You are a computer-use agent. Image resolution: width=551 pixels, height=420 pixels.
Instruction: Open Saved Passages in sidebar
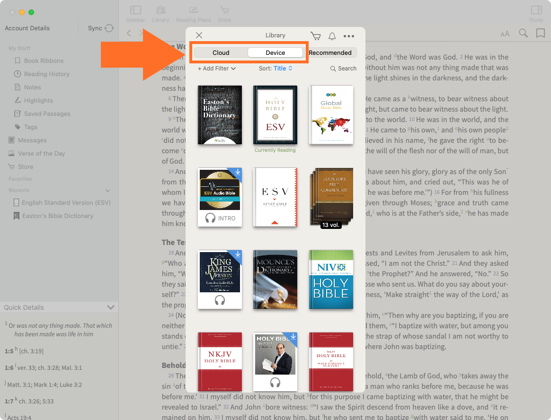pyautogui.click(x=42, y=114)
